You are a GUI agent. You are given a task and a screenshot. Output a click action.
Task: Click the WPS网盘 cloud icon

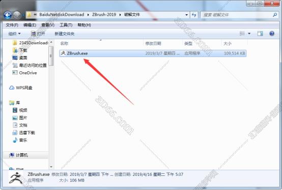pos(12,88)
